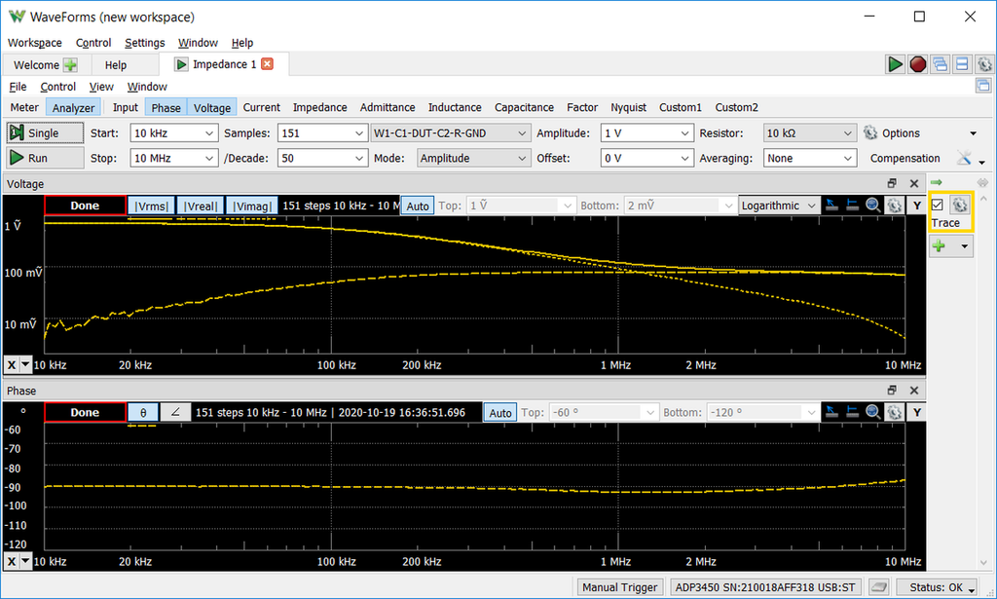
Task: Open Voltage plot settings gear
Action: (x=893, y=206)
